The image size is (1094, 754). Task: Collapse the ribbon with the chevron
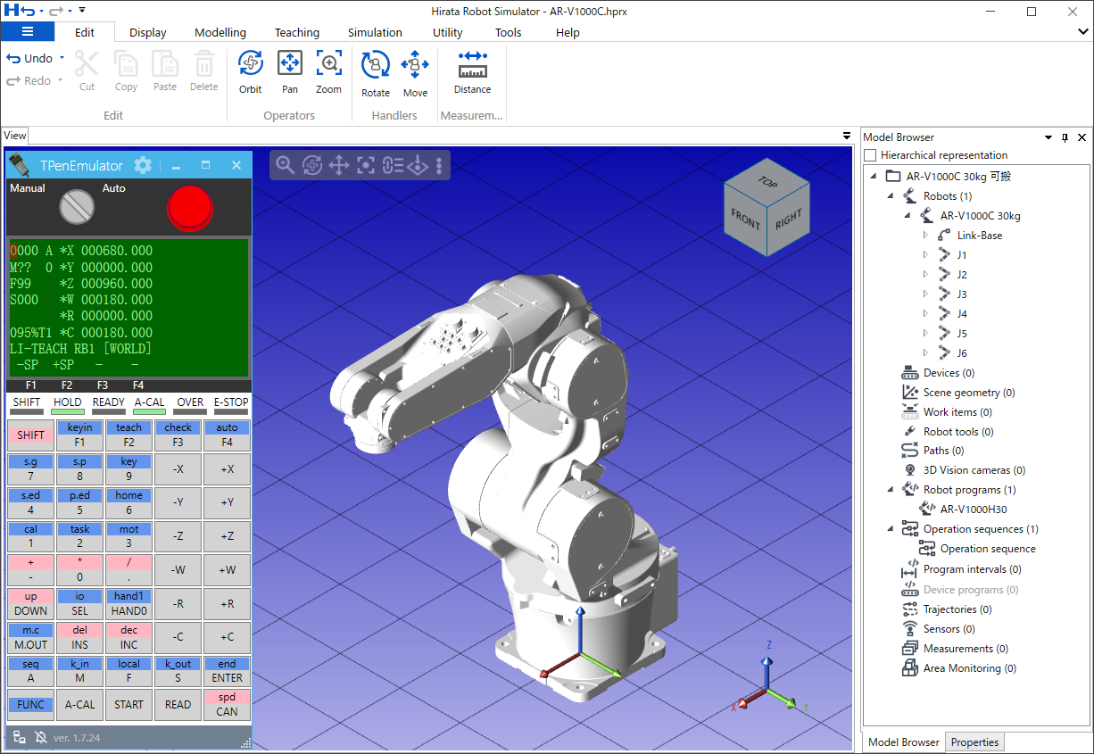pyautogui.click(x=1083, y=31)
